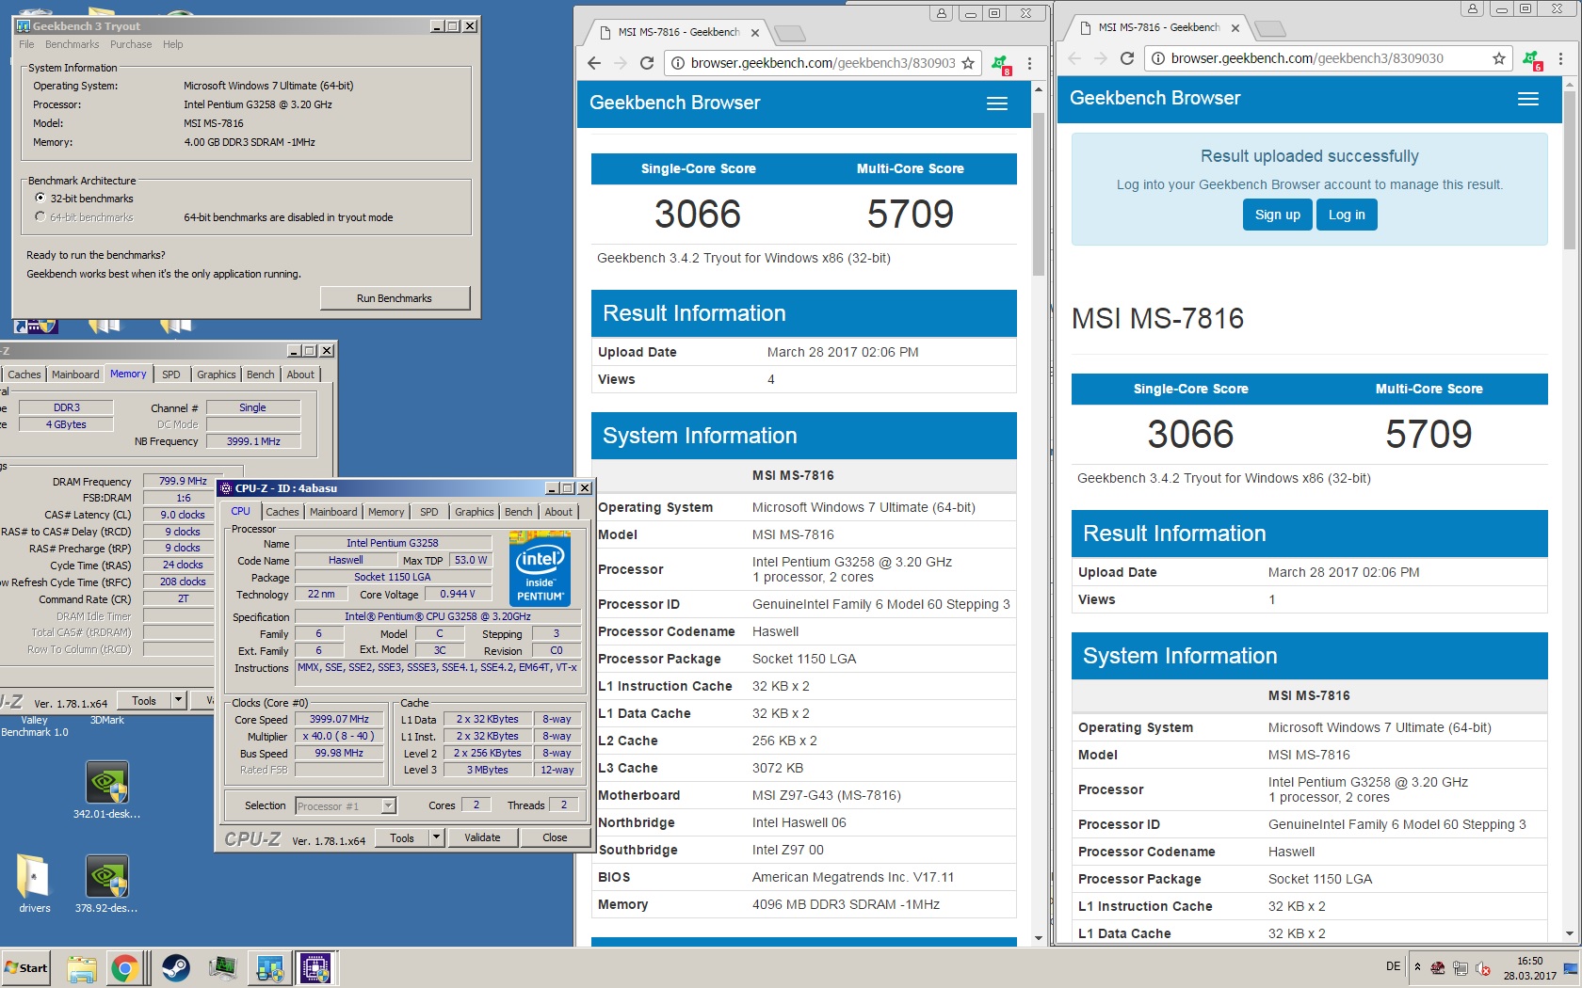This screenshot has width=1582, height=988.
Task: Switch to Mainboard tab in front CPU-Z
Action: 333,512
